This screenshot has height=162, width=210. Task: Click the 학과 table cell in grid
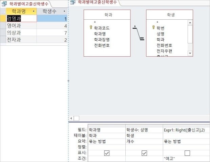(107, 136)
